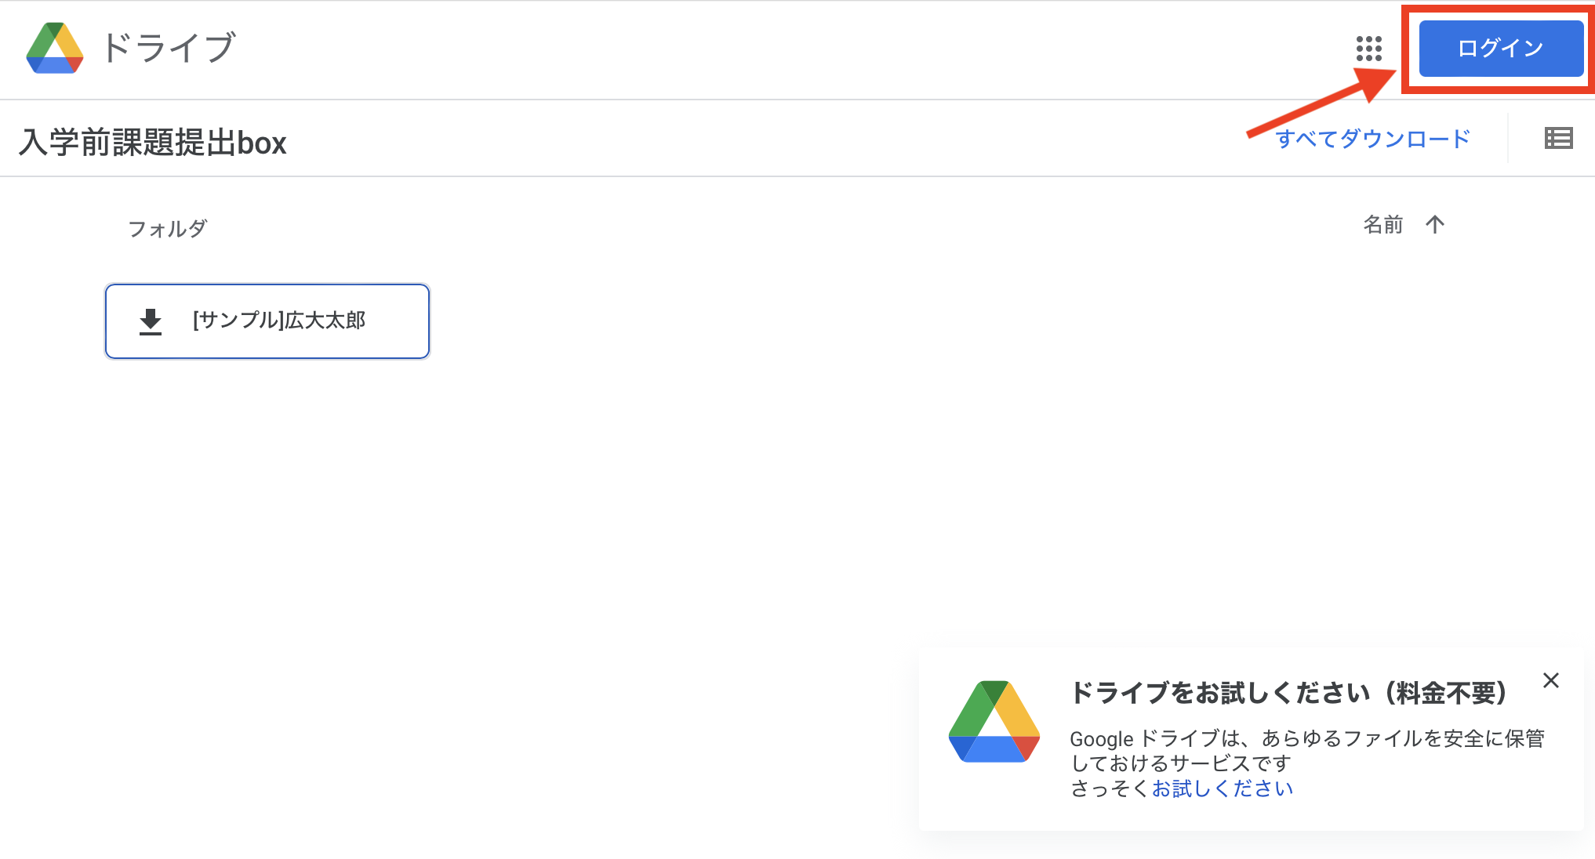This screenshot has width=1595, height=859.
Task: Click the 入学前課題提出box folder title
Action: click(x=153, y=143)
